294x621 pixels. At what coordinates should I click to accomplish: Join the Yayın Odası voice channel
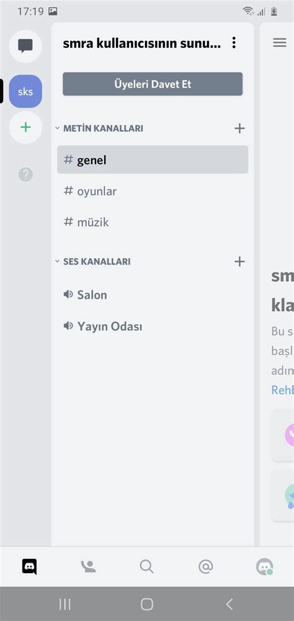153,327
